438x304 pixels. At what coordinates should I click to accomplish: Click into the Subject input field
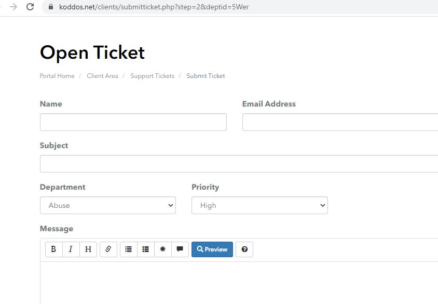(x=239, y=164)
